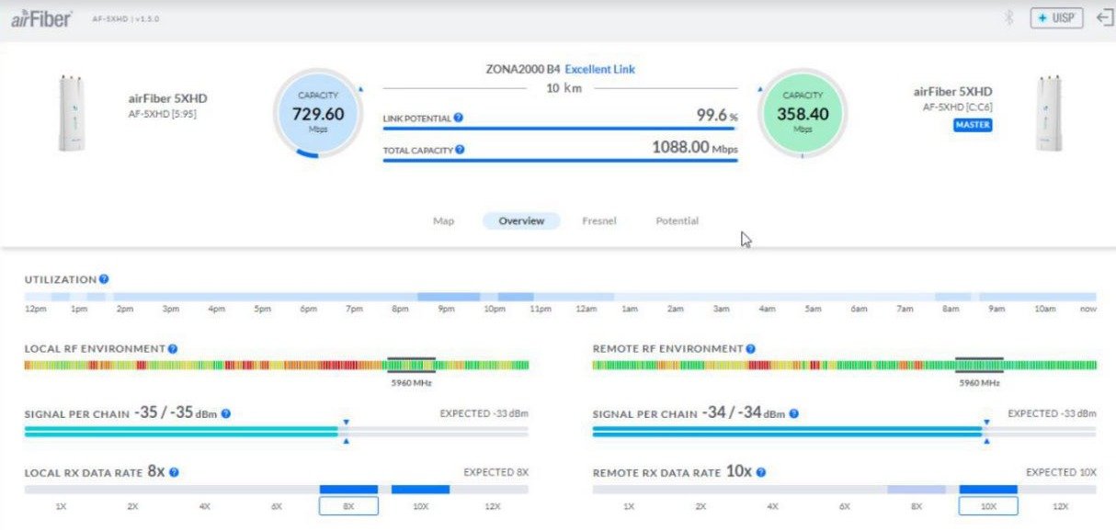1116x530 pixels.
Task: Click the utilization timeline at 'now'
Action: click(x=1088, y=310)
